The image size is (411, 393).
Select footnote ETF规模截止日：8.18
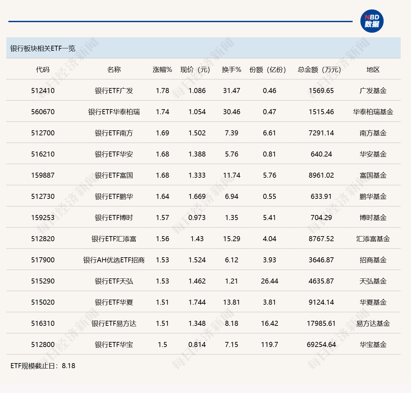43,366
